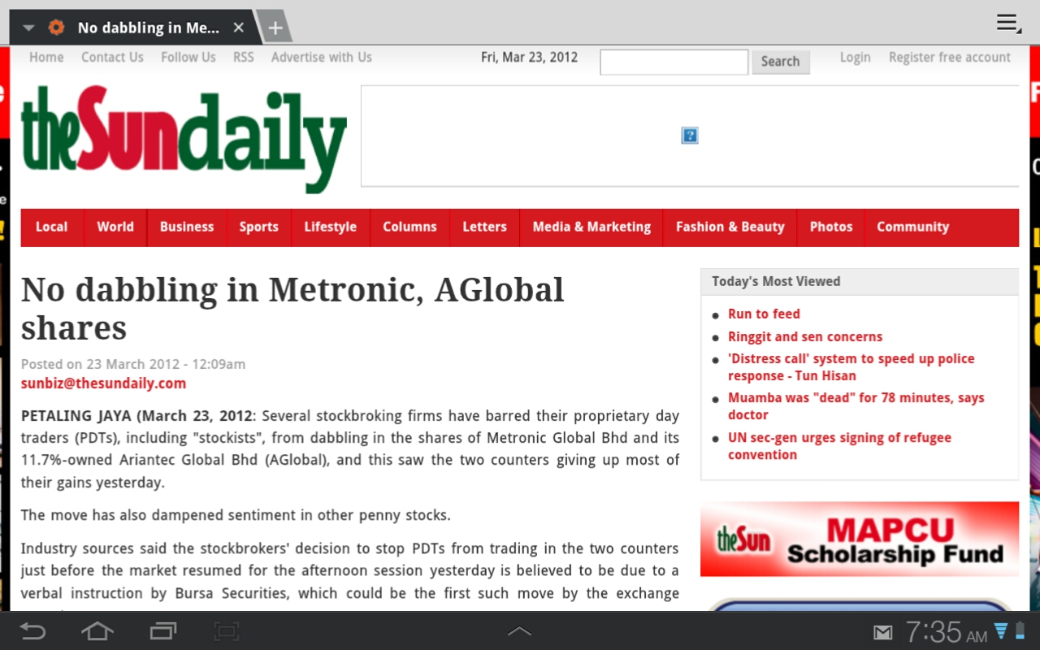Select the World menu item
This screenshot has height=650, width=1040.
tap(115, 227)
